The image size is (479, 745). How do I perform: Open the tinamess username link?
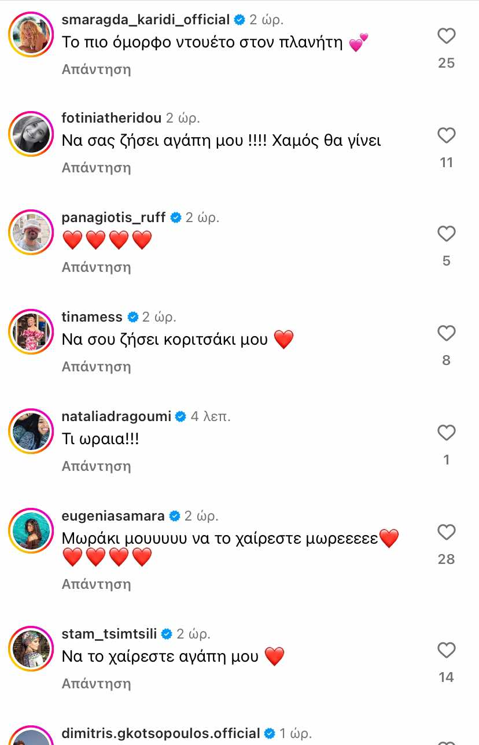tap(92, 317)
